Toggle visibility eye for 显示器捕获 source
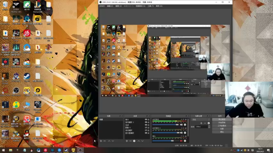This screenshot has height=153, width=273. click(x=146, y=133)
